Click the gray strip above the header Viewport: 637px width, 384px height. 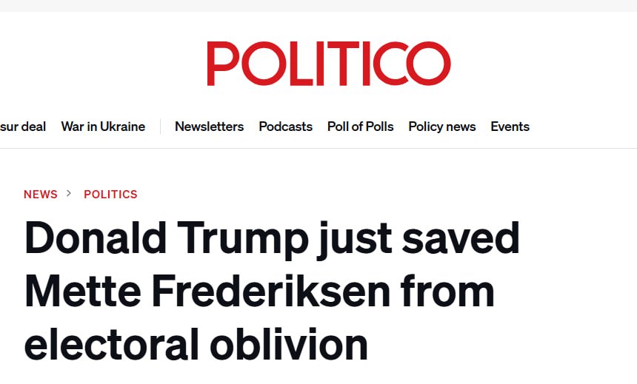[x=318, y=5]
